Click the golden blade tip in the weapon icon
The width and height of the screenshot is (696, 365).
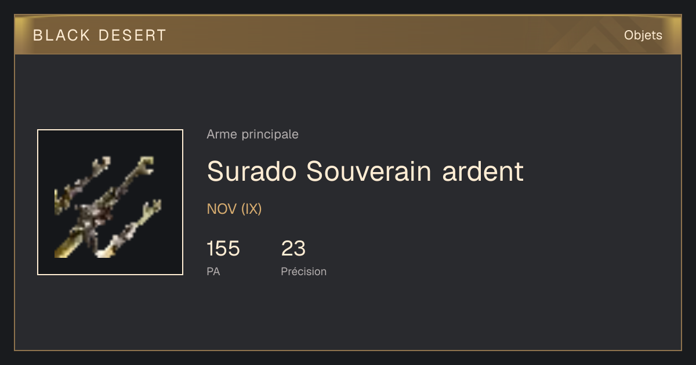(63, 247)
